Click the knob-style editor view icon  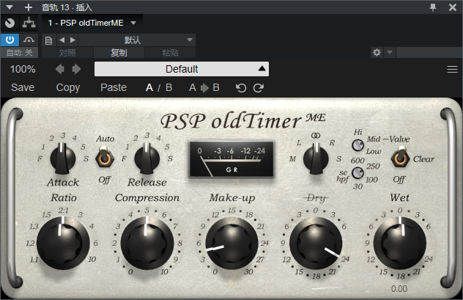pyautogui.click(x=10, y=23)
